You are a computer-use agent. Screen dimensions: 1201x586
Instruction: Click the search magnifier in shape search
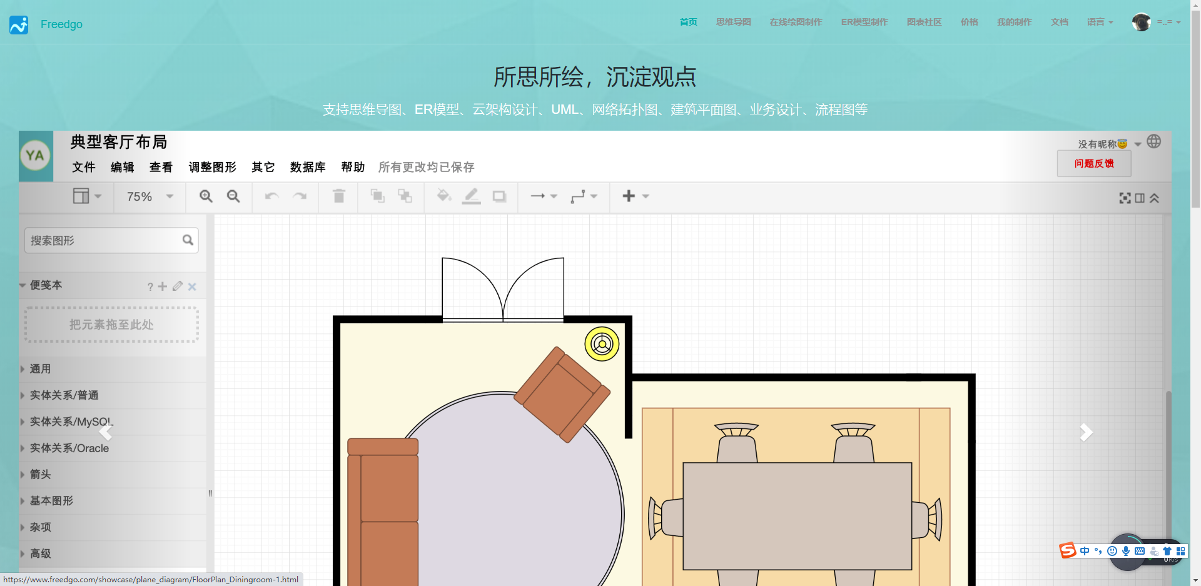tap(188, 240)
